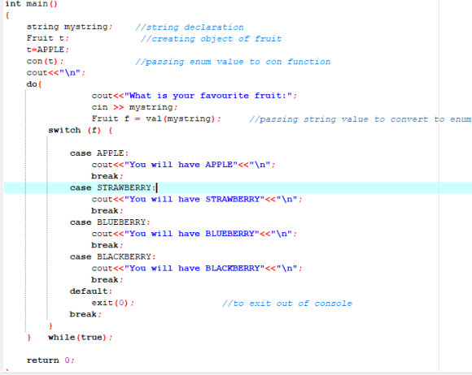Click the 'switch (f) {' statement
This screenshot has width=472, height=375.
coord(81,131)
